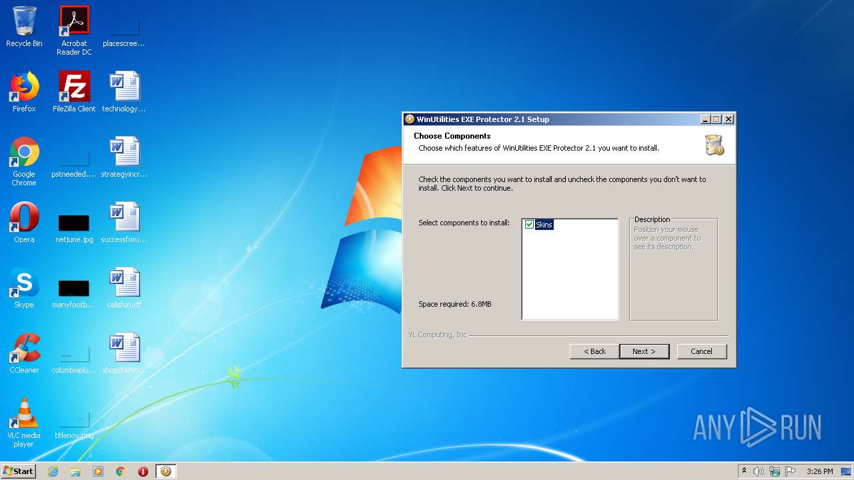Show hidden tray icons arrow
Screen dimensions: 854x480
click(744, 471)
